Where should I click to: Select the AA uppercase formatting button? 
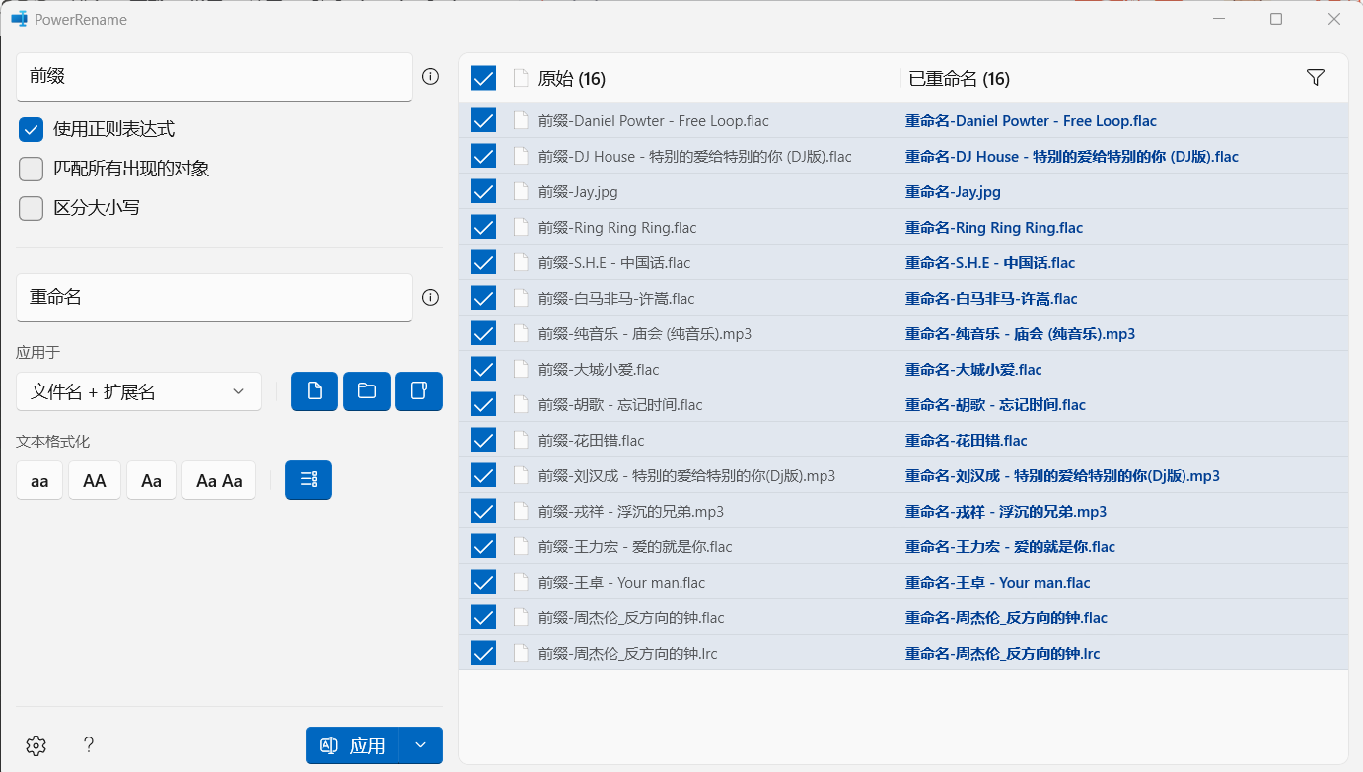pyautogui.click(x=95, y=481)
